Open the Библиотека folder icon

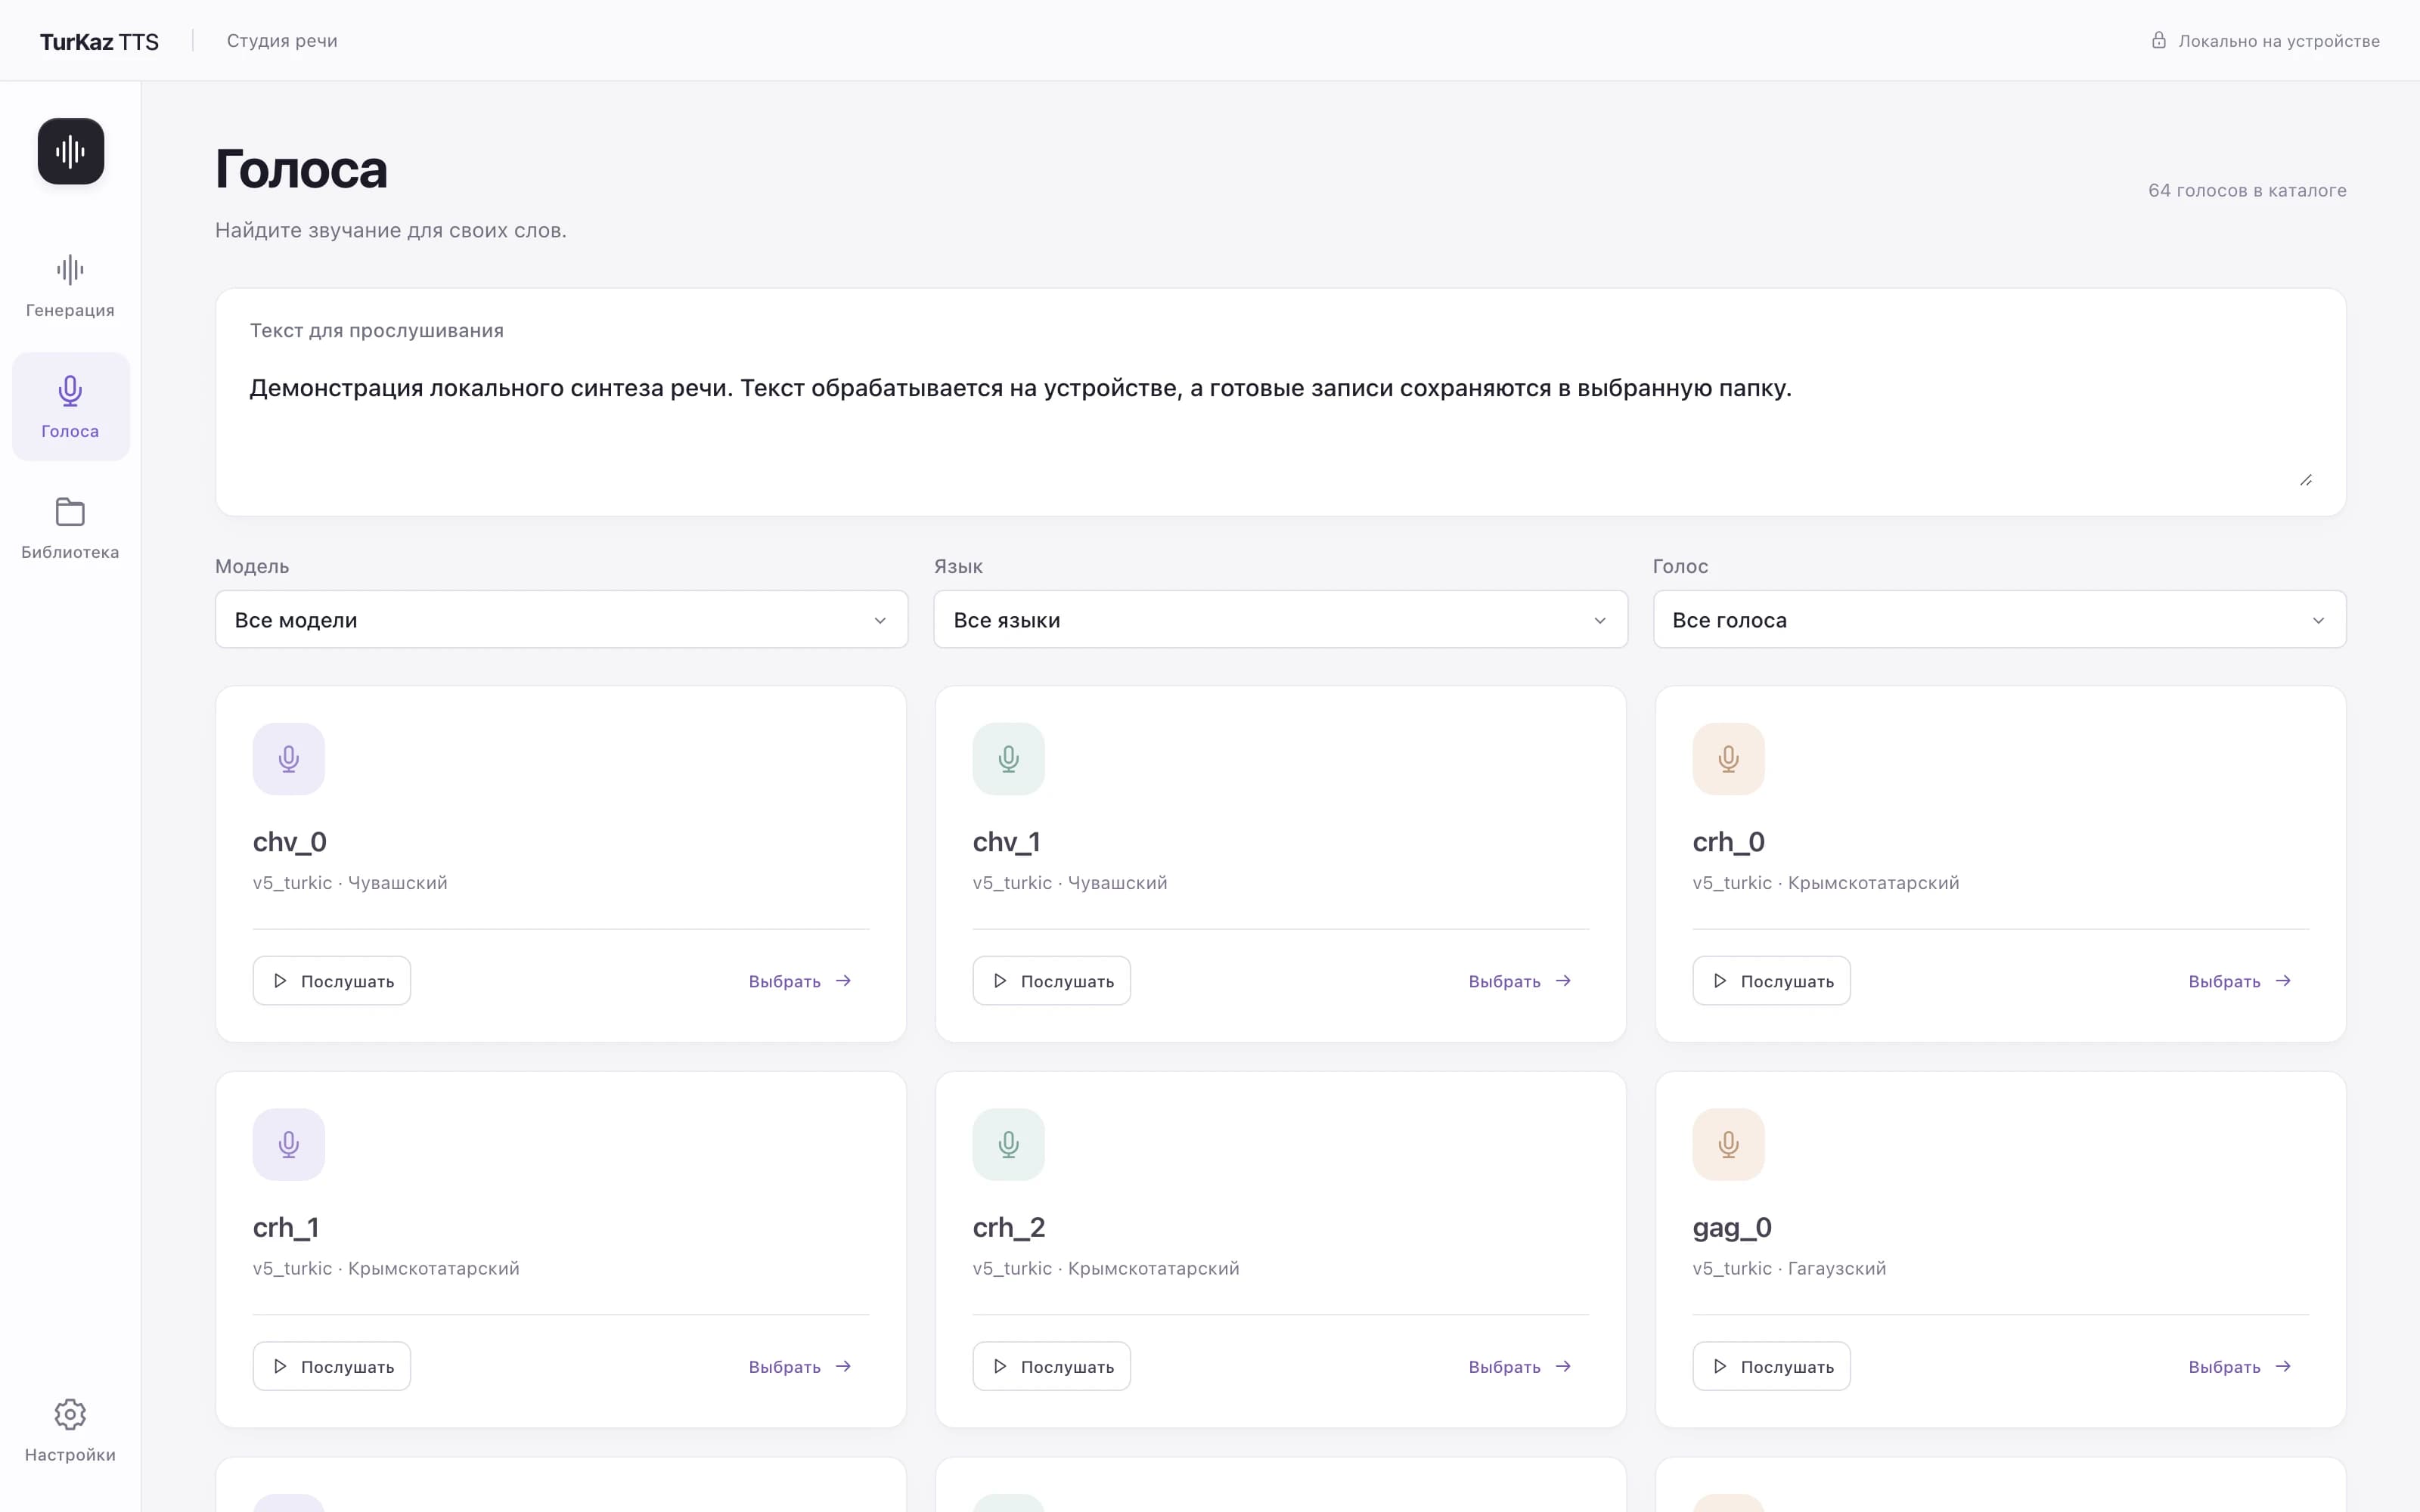[70, 512]
